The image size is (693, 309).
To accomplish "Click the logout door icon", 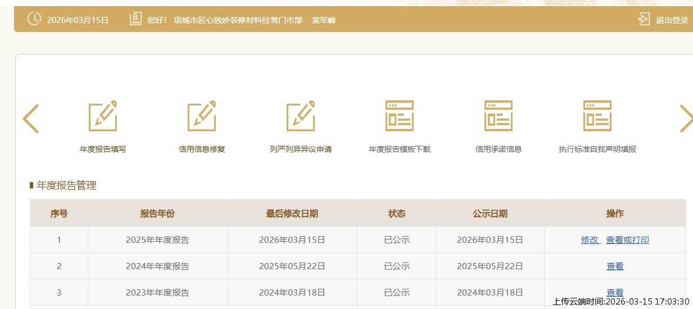I will [x=644, y=19].
